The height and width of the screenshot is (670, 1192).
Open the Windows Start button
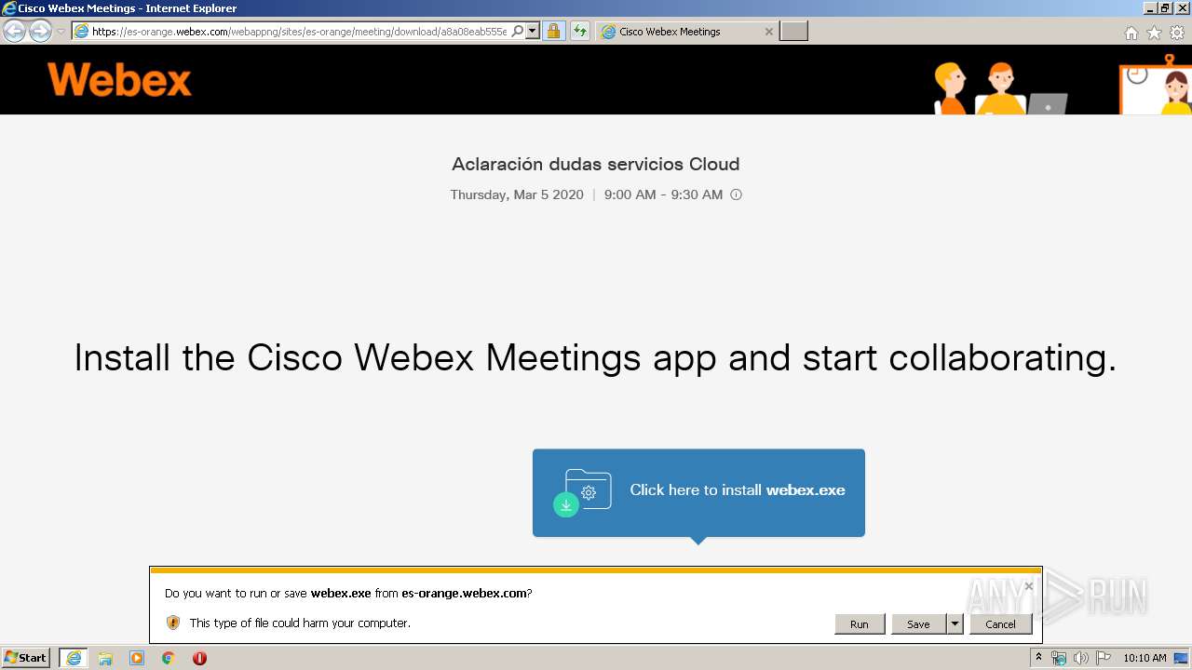pos(26,658)
